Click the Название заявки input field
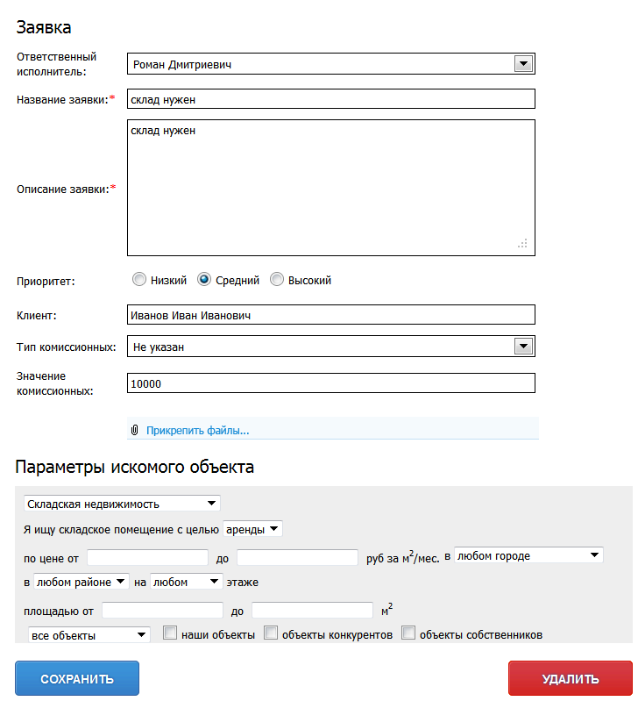Screen dimensions: 638x701 (331, 99)
